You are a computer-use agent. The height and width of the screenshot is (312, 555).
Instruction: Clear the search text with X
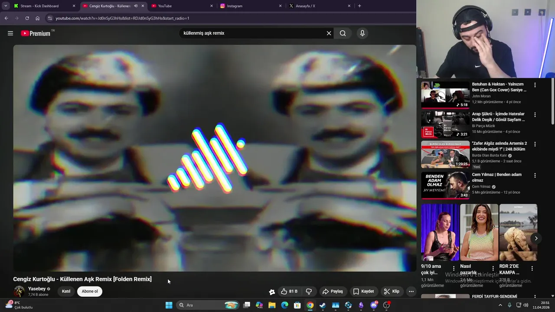click(x=329, y=33)
